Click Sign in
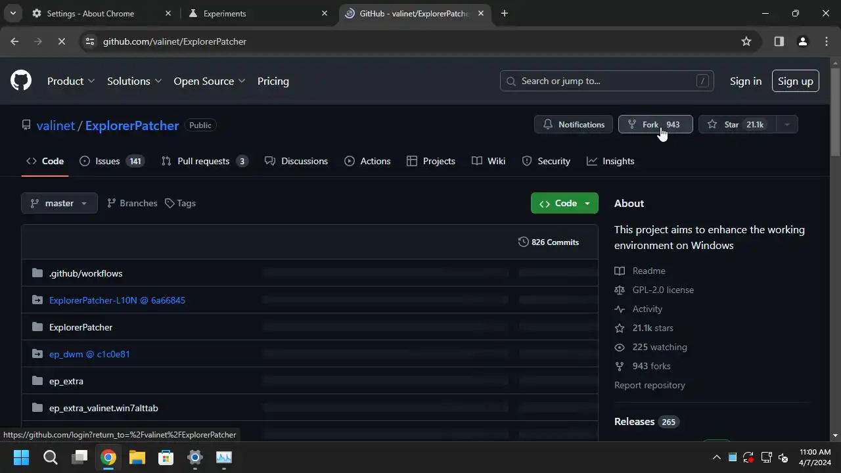This screenshot has height=473, width=841. [x=746, y=81]
